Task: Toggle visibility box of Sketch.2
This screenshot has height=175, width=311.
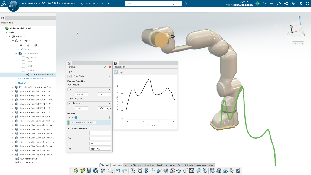Action: [23, 62]
